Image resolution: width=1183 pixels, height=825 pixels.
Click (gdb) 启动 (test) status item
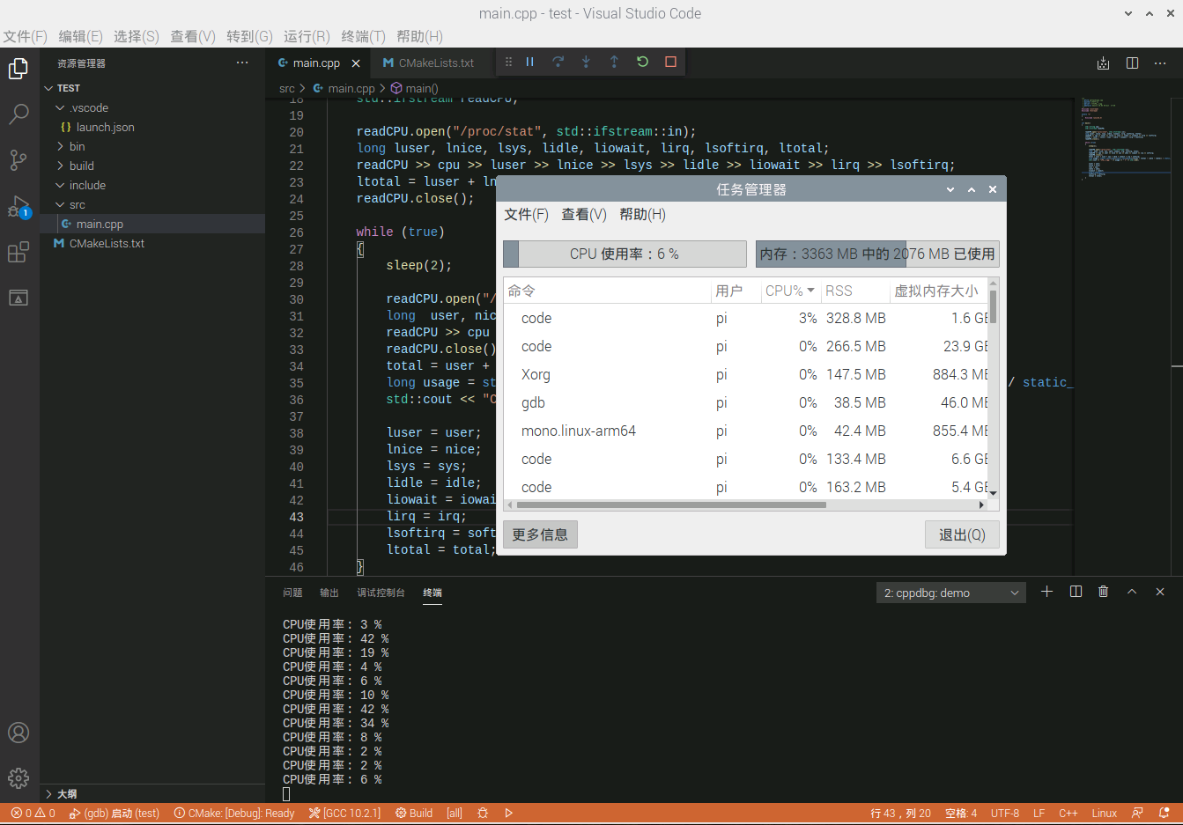pos(115,813)
